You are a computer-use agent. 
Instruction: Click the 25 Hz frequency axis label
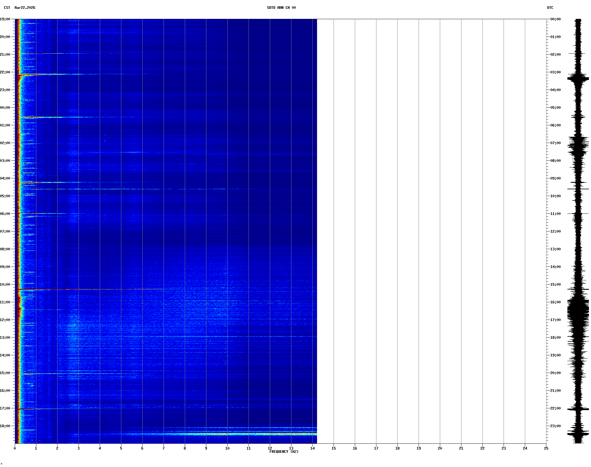pyautogui.click(x=546, y=448)
